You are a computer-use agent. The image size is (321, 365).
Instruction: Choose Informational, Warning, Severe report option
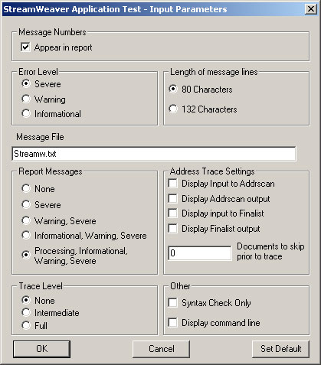[26, 235]
